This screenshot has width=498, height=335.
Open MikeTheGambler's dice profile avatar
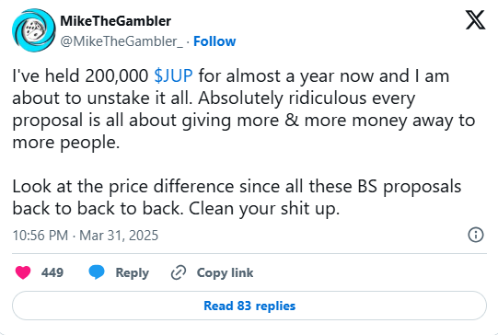(34, 30)
